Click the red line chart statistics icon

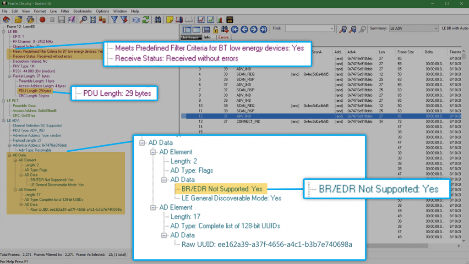201,20
